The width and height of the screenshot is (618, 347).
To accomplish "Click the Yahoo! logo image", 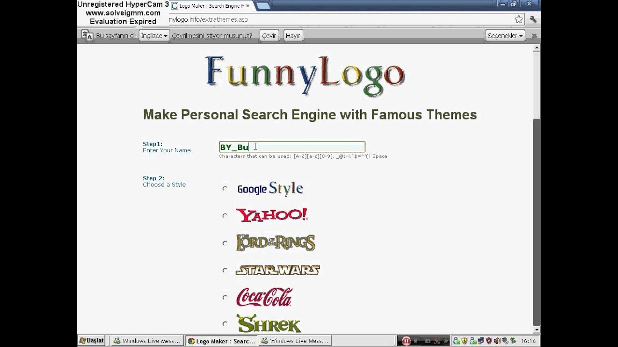I will 272,215.
